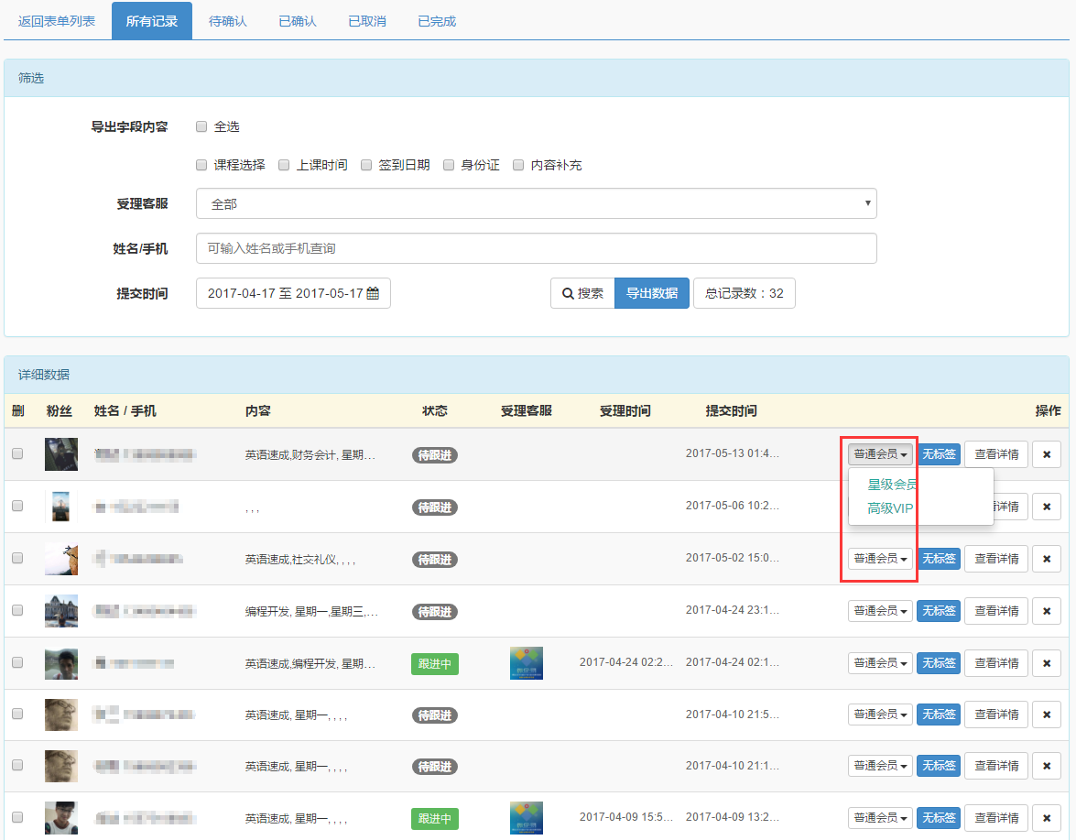Enable the 上课时间 export field
This screenshot has width=1076, height=840.
(283, 165)
